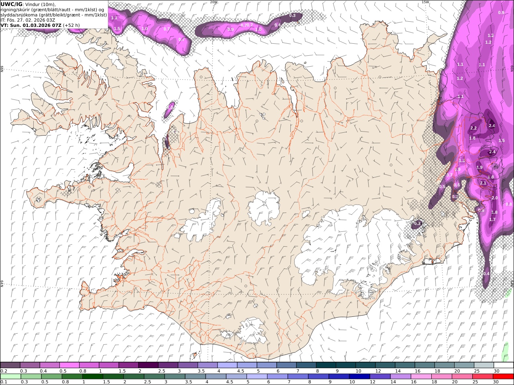This screenshot has height=385, width=514.
Task: Select the pale green swatch after 0.1
Action: coord(11,377)
